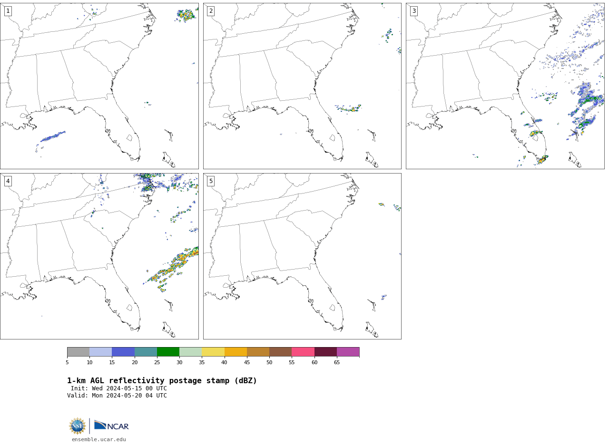
Task: Click the brown 50-55 dBZ swatch
Action: click(281, 352)
